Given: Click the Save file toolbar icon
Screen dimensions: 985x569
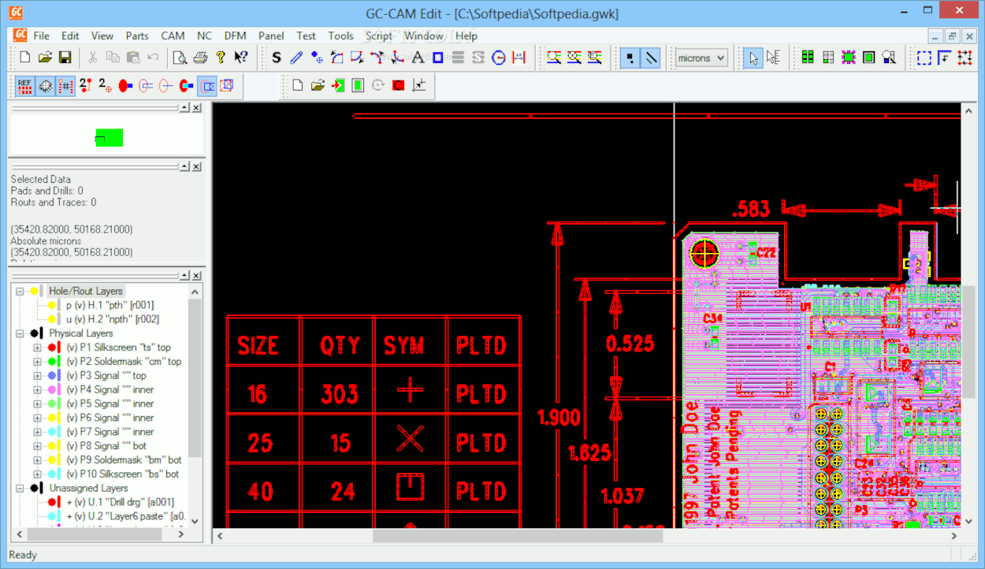Looking at the screenshot, I should tap(65, 58).
